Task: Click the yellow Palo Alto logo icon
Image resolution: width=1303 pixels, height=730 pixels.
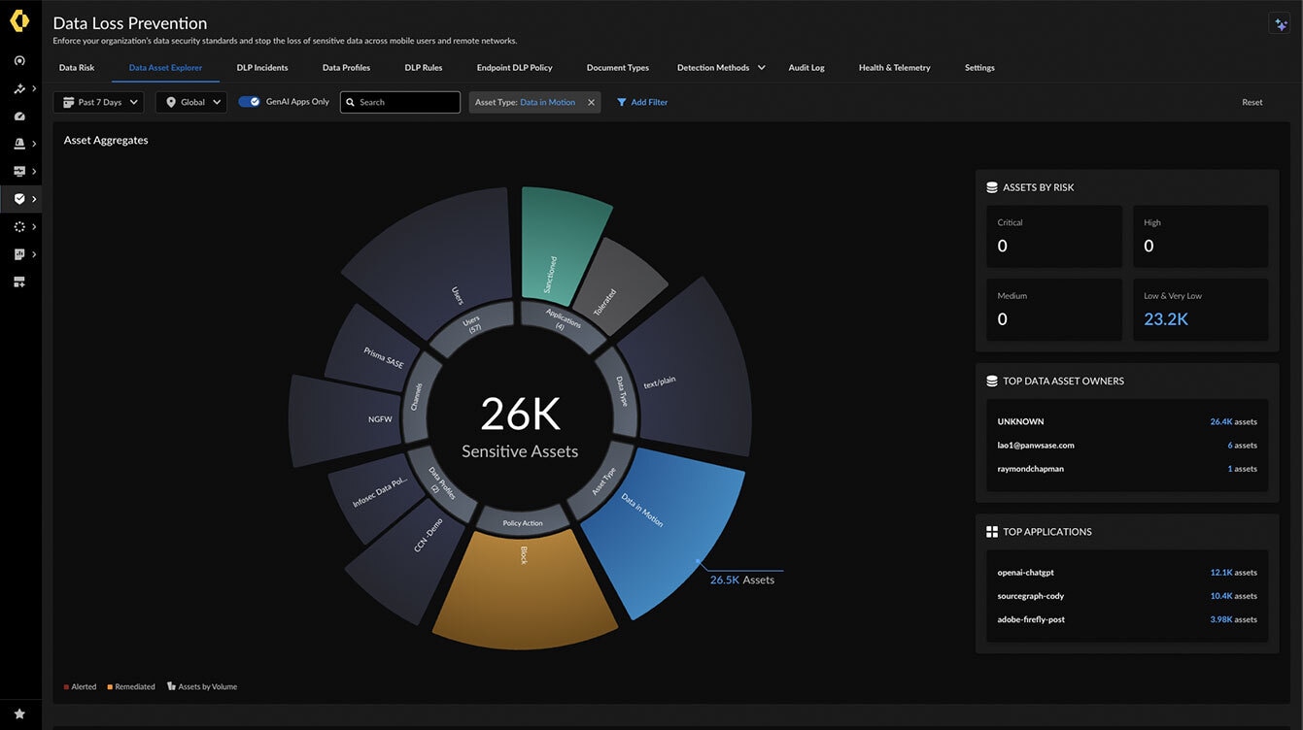Action: point(19,22)
